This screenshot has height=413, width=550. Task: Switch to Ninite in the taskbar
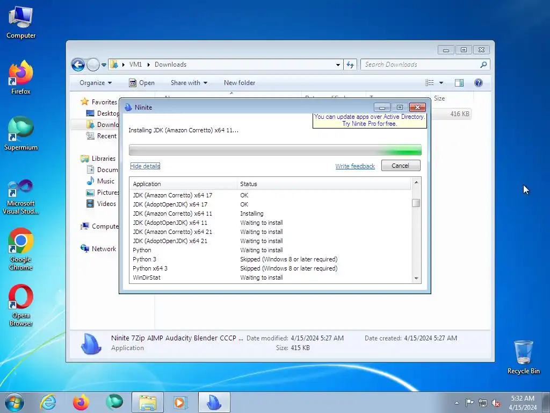[x=214, y=402]
